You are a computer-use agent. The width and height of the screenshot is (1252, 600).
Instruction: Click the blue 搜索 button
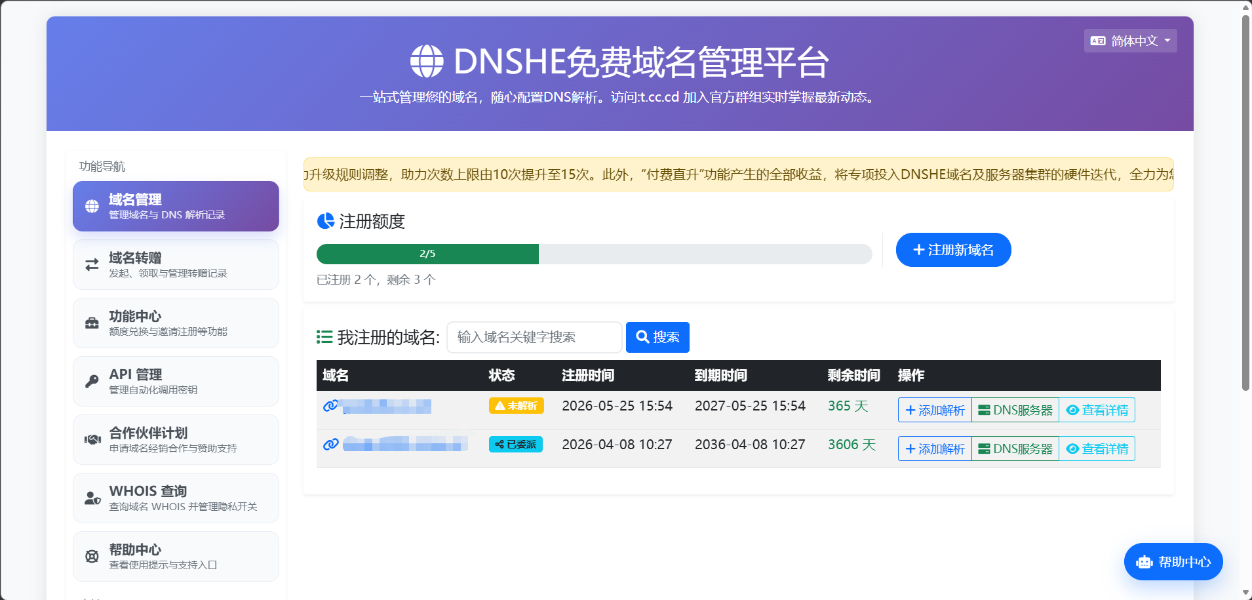coord(657,337)
